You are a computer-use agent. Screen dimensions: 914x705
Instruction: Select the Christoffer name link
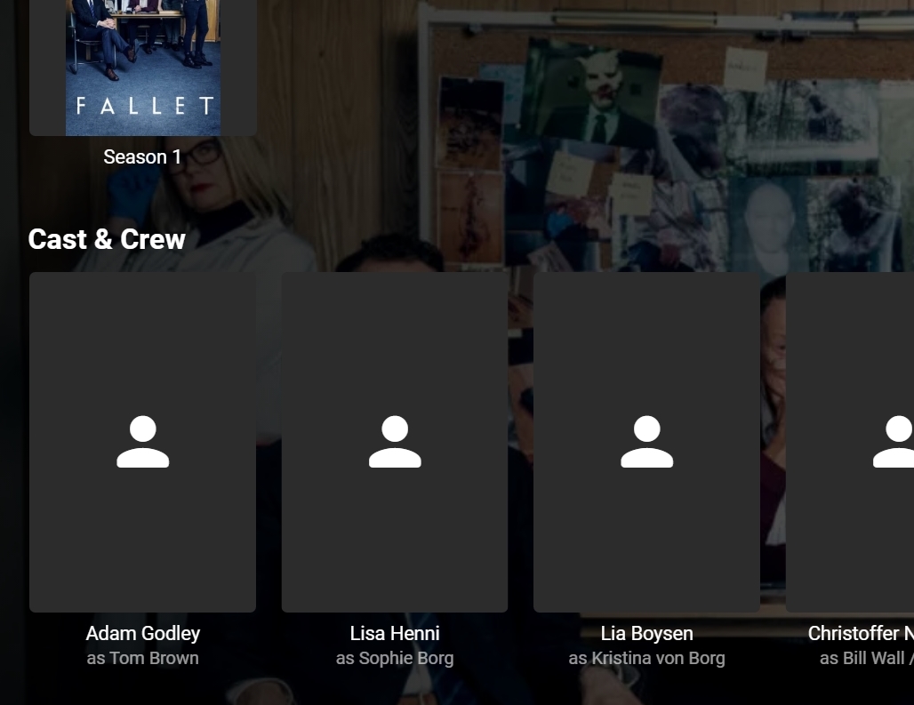861,633
